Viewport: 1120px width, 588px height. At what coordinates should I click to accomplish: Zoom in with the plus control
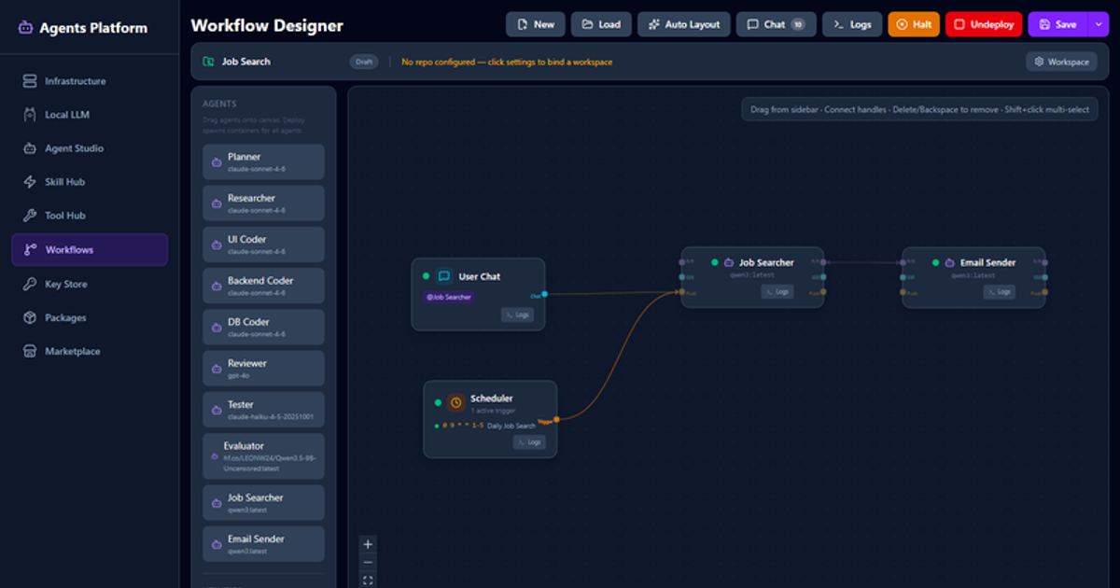pos(368,544)
